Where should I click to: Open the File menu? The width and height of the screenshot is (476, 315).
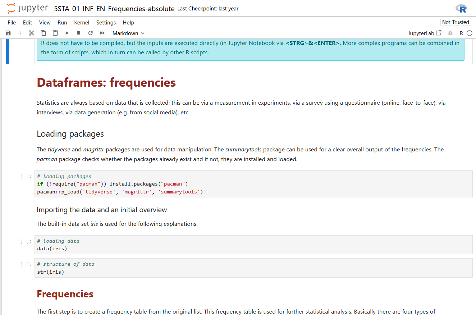pos(12,22)
